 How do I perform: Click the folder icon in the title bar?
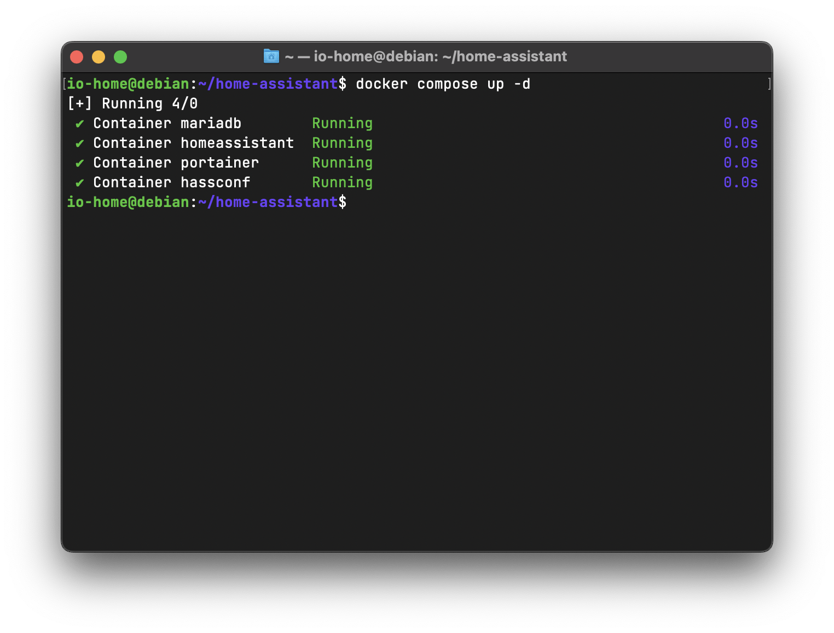(271, 56)
